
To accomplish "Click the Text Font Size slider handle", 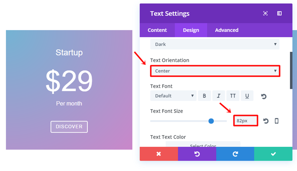I will pos(211,121).
